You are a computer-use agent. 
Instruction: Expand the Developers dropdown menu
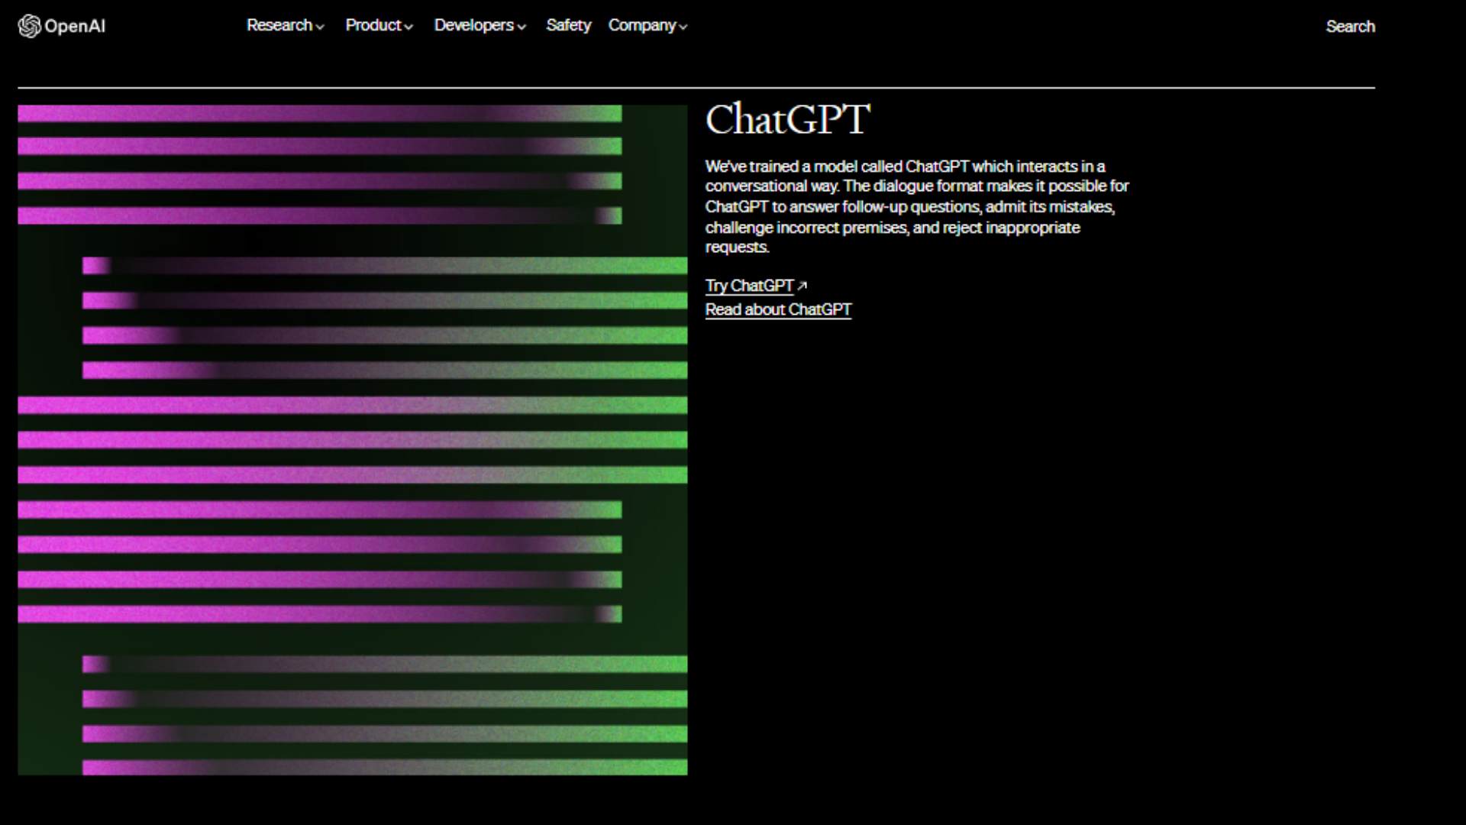(480, 25)
